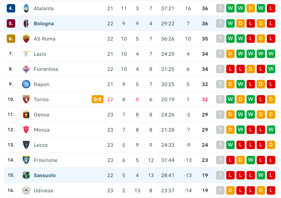Click Torino's live 0:0 score badge

tap(97, 100)
